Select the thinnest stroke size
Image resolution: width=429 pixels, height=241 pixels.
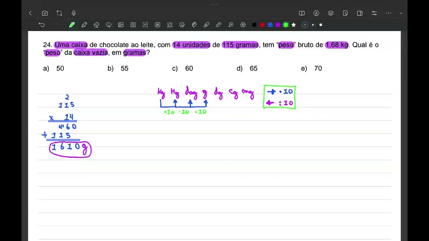pyautogui.click(x=305, y=25)
